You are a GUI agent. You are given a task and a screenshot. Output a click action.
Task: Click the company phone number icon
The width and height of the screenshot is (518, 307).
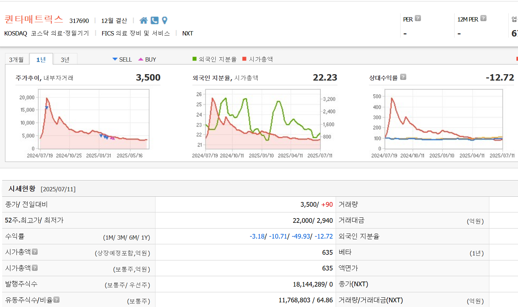coord(154,20)
